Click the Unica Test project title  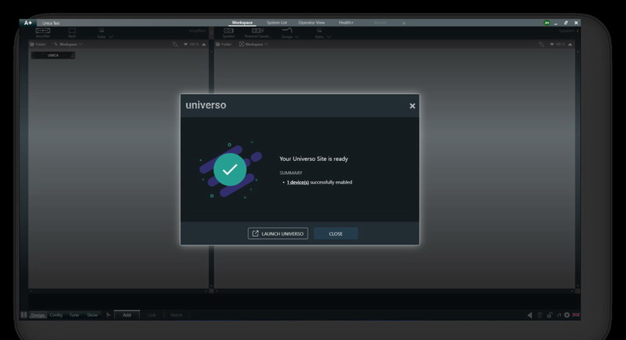pyautogui.click(x=51, y=23)
